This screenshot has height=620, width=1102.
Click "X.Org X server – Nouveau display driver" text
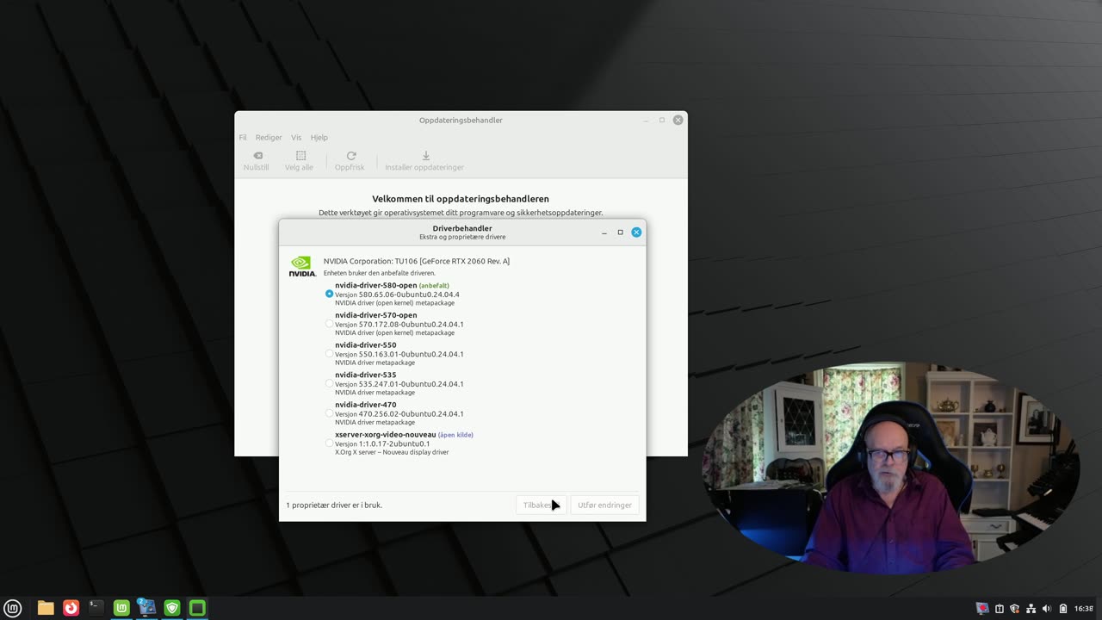[x=392, y=452]
